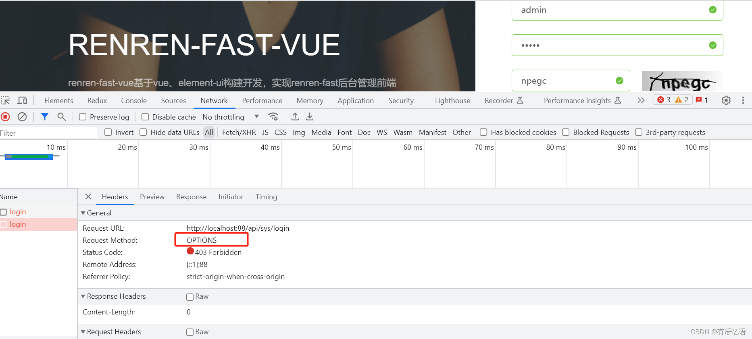Toggle the network filter funnel icon
752x339 pixels.
tap(45, 117)
